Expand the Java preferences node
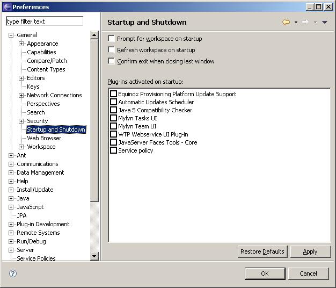This screenshot has height=288, width=336. click(x=11, y=198)
